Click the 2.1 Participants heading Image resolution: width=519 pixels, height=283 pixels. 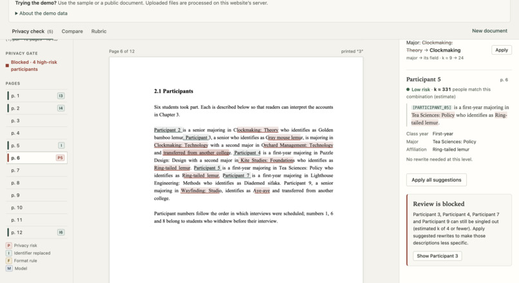pyautogui.click(x=173, y=91)
